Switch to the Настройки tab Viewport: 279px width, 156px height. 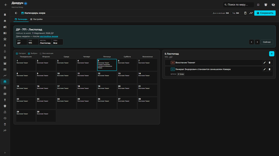(36, 19)
